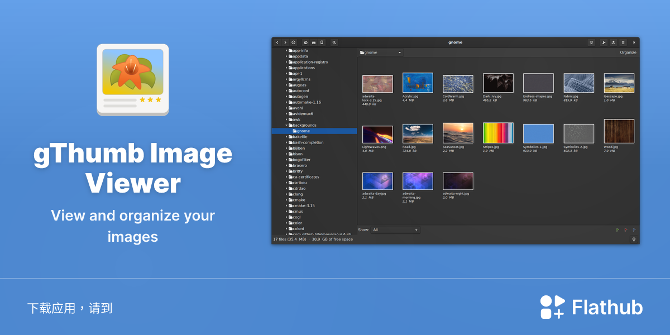Expand the applications folder arrow

(286, 68)
